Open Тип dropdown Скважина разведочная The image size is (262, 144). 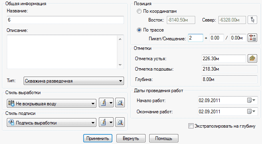74,81
